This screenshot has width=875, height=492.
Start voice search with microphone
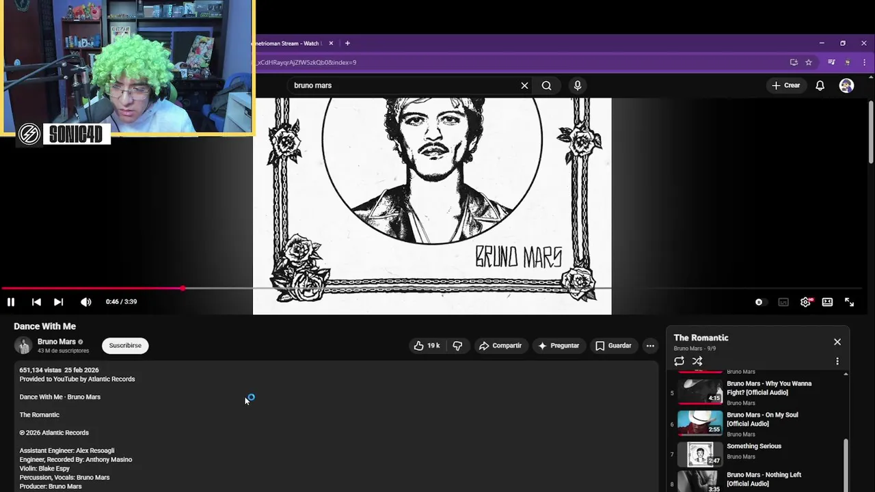578,85
